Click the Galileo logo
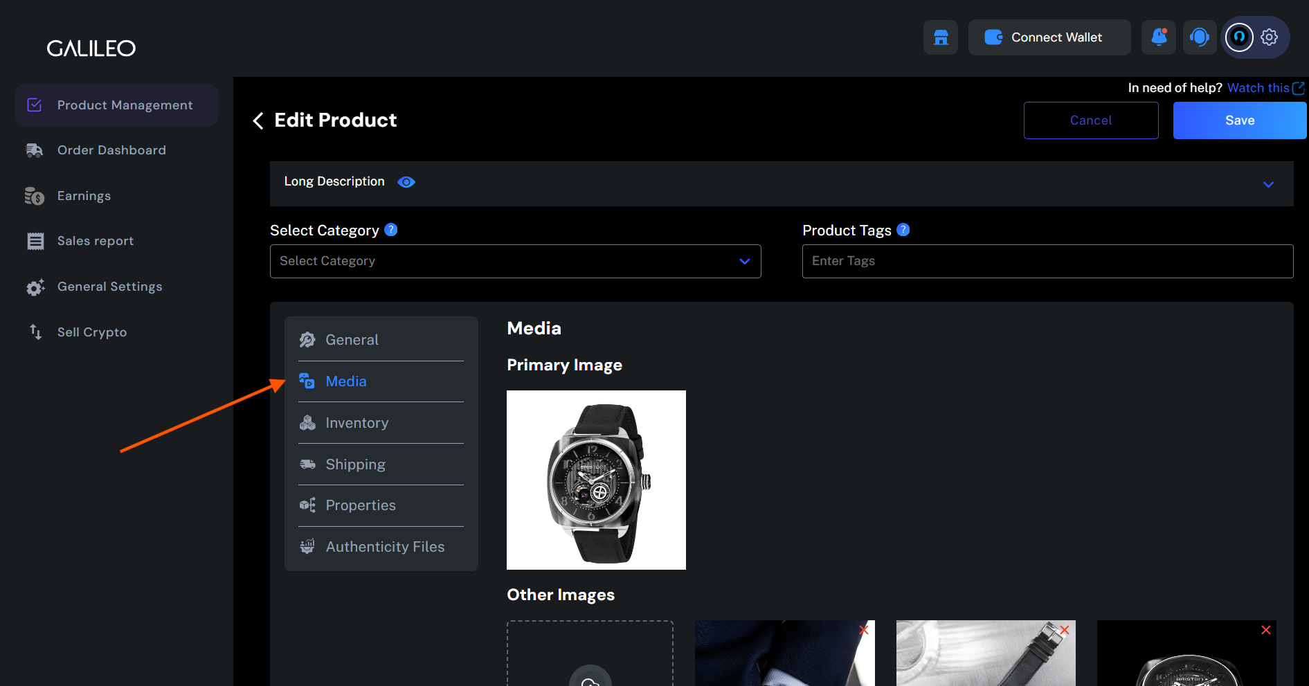The width and height of the screenshot is (1309, 686). tap(91, 48)
